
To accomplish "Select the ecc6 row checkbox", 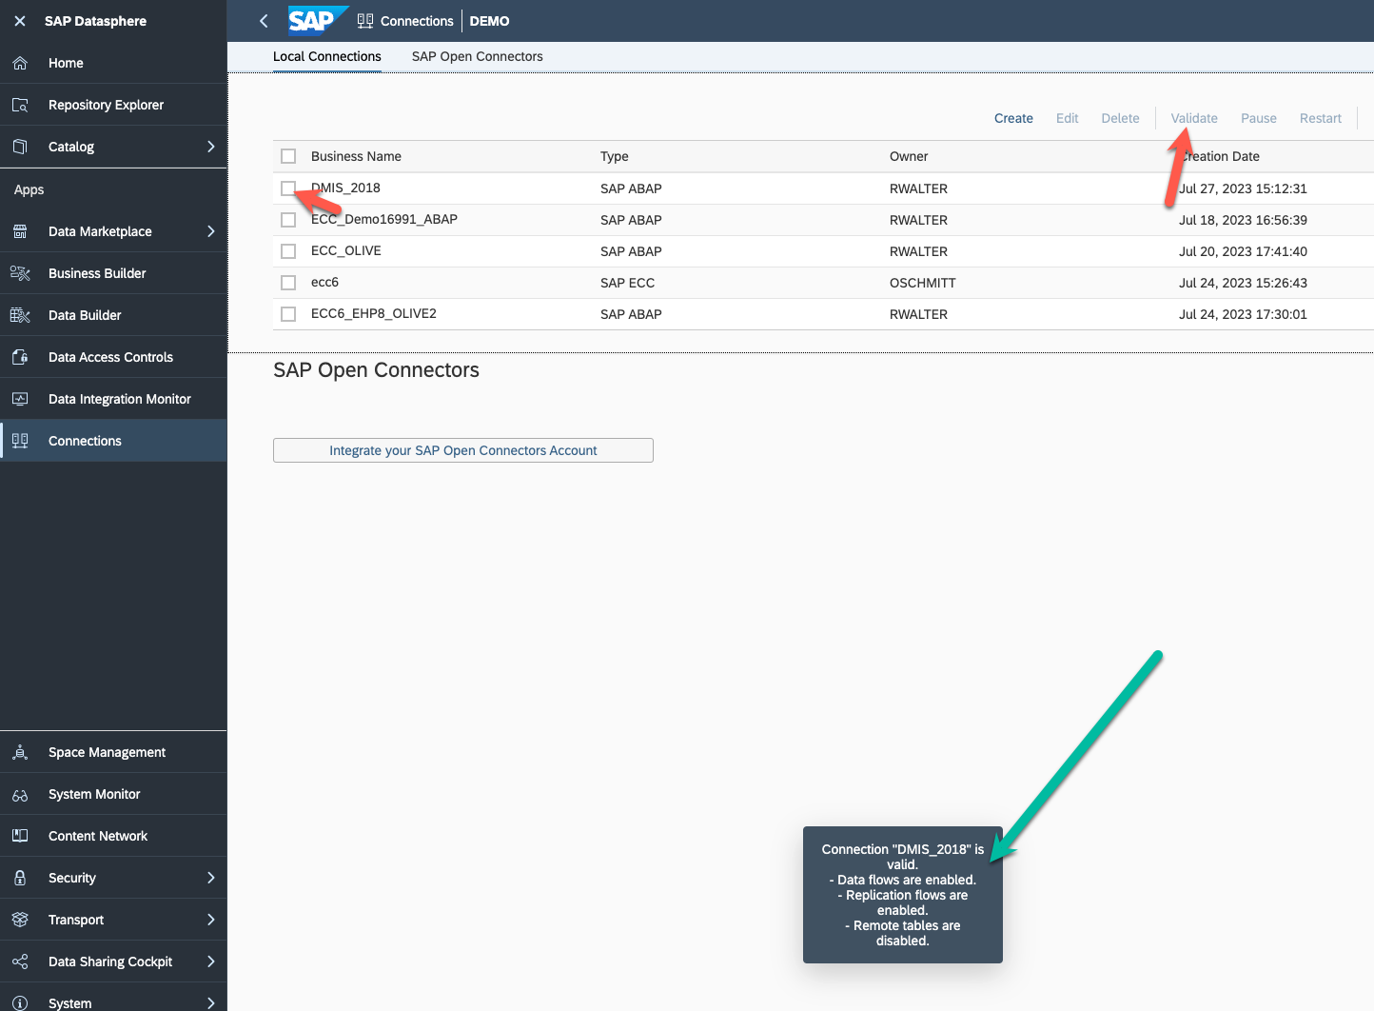I will [x=288, y=283].
